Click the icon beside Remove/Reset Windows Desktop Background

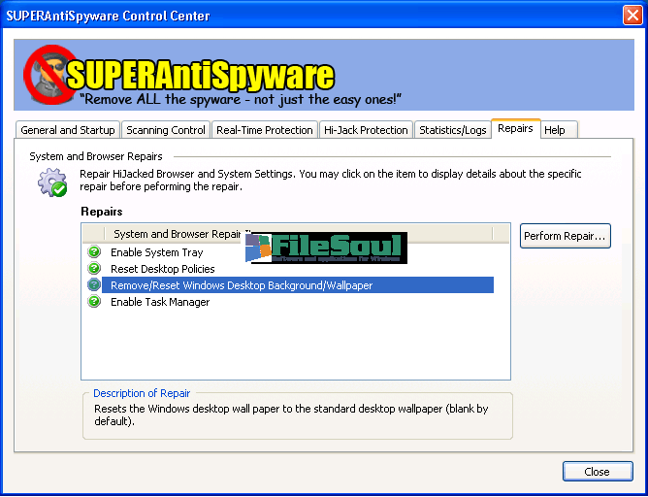coord(94,284)
